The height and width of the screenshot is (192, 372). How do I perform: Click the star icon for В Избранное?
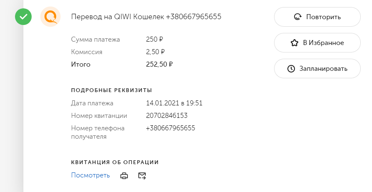pyautogui.click(x=295, y=43)
